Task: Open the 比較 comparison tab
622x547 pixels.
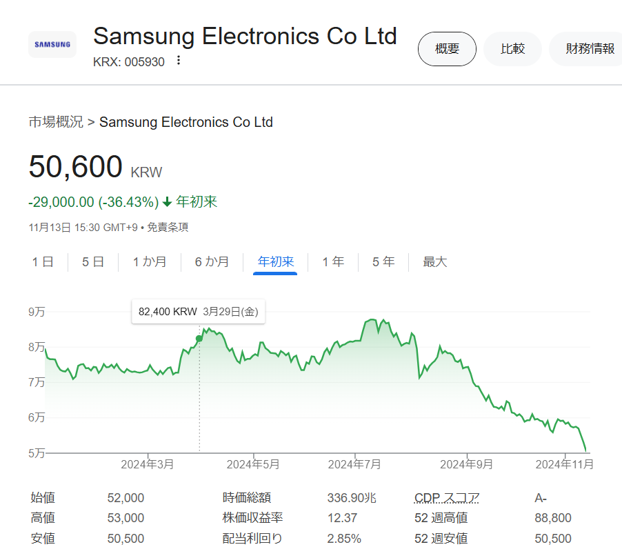Action: click(x=512, y=49)
